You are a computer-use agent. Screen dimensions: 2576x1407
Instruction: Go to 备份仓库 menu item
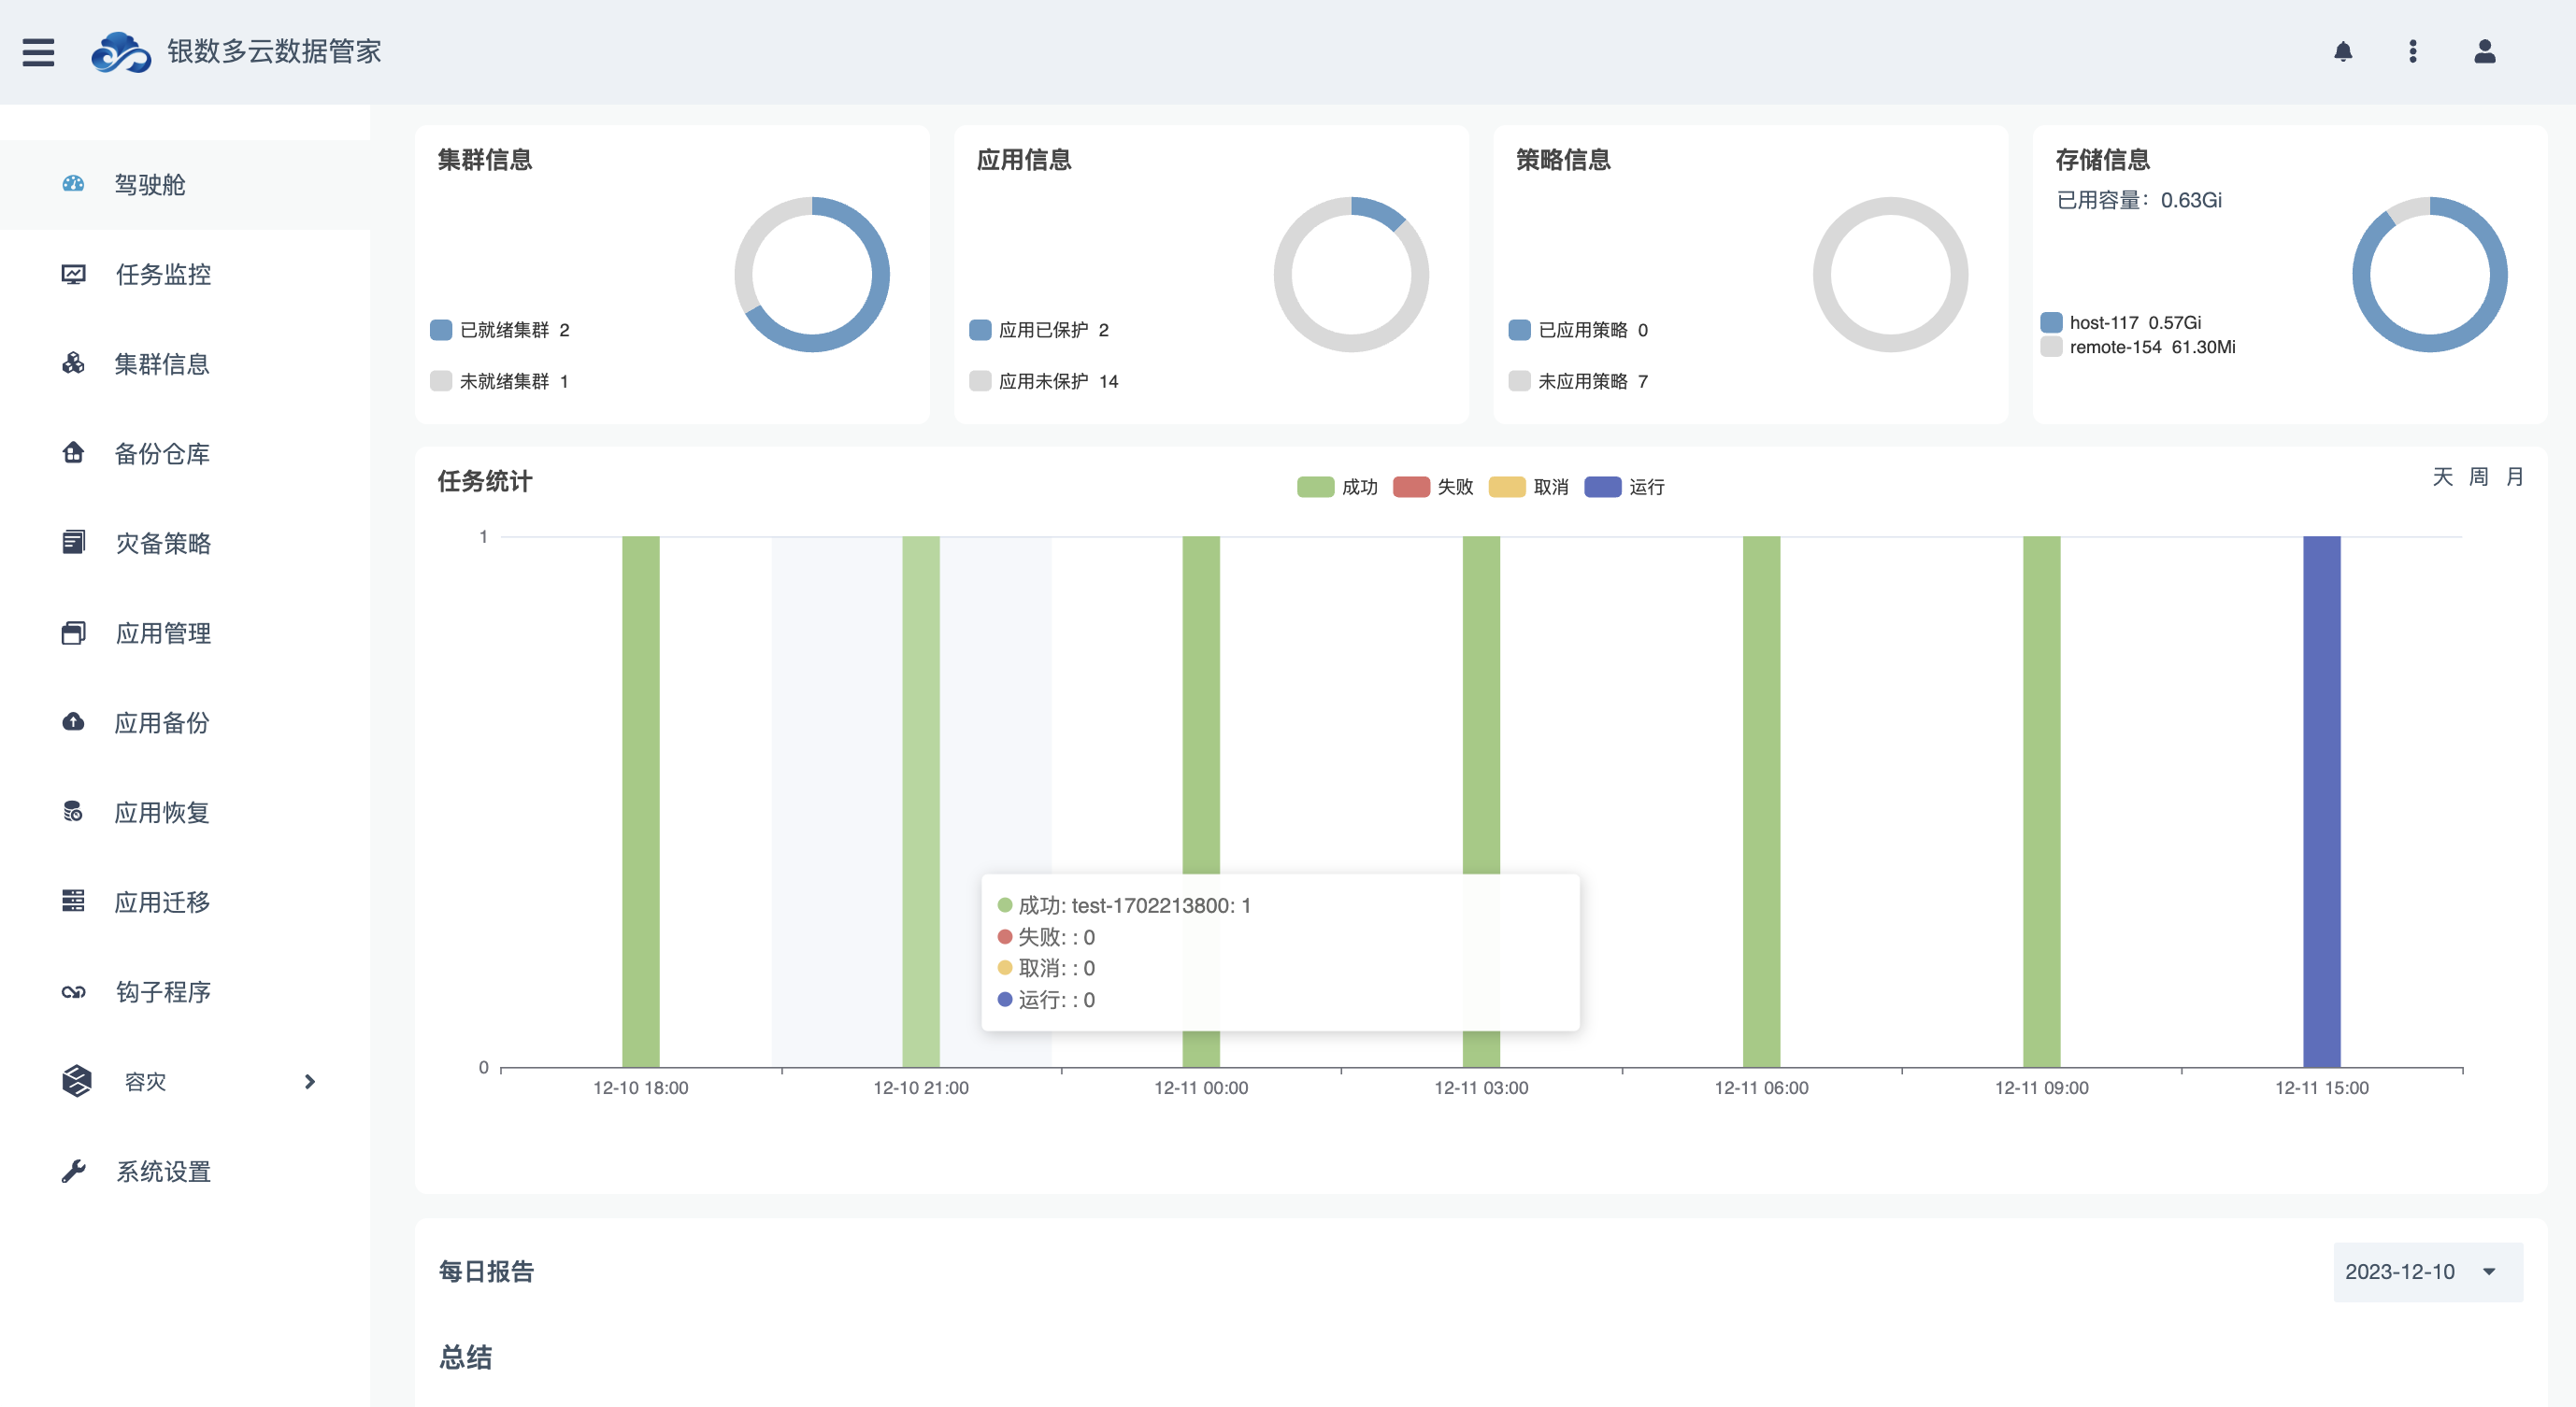(x=185, y=454)
